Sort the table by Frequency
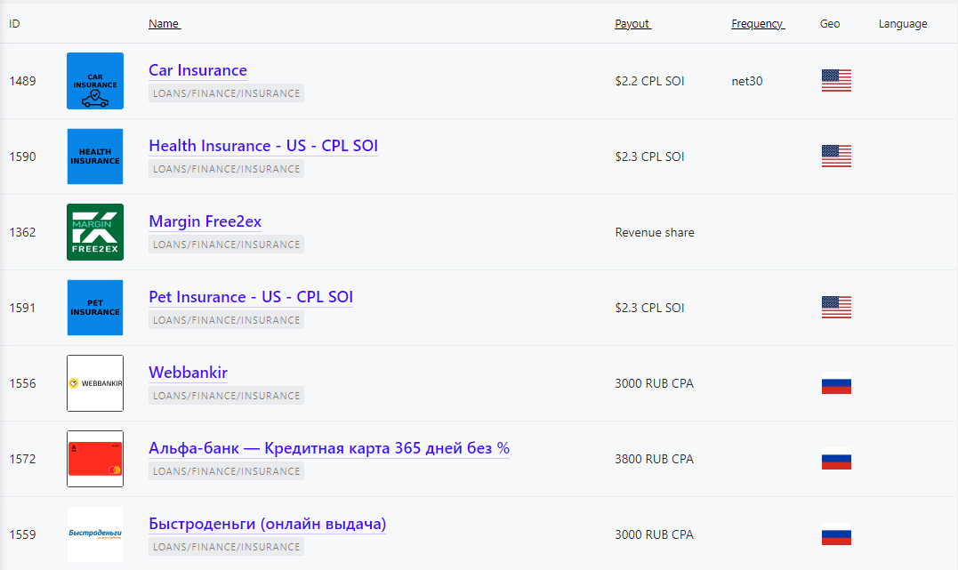 pyautogui.click(x=757, y=23)
